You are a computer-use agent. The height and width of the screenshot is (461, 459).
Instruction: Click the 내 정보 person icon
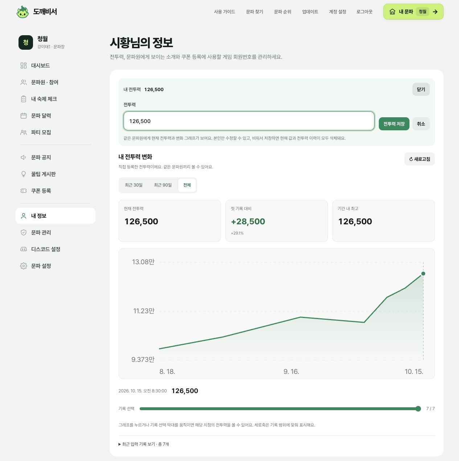pyautogui.click(x=24, y=216)
